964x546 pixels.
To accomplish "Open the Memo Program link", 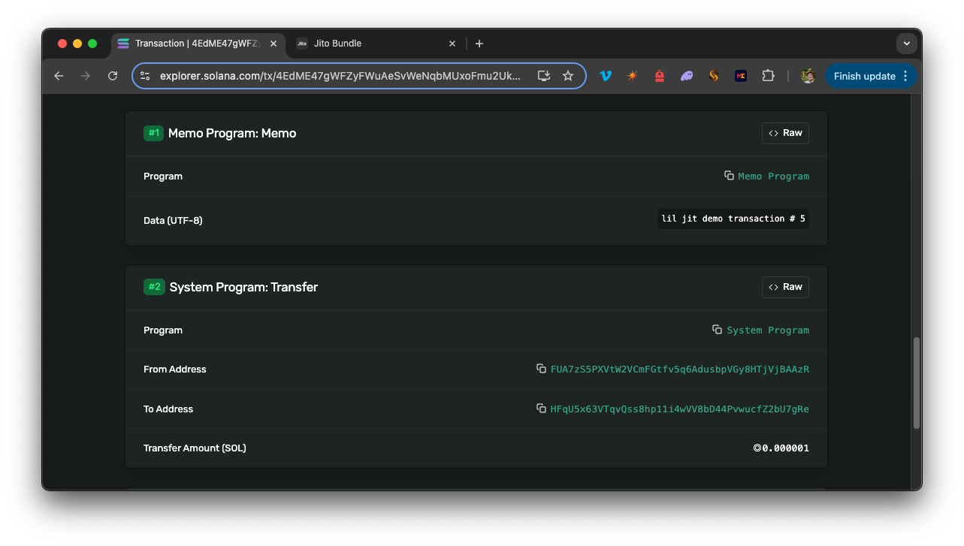I will 773,176.
